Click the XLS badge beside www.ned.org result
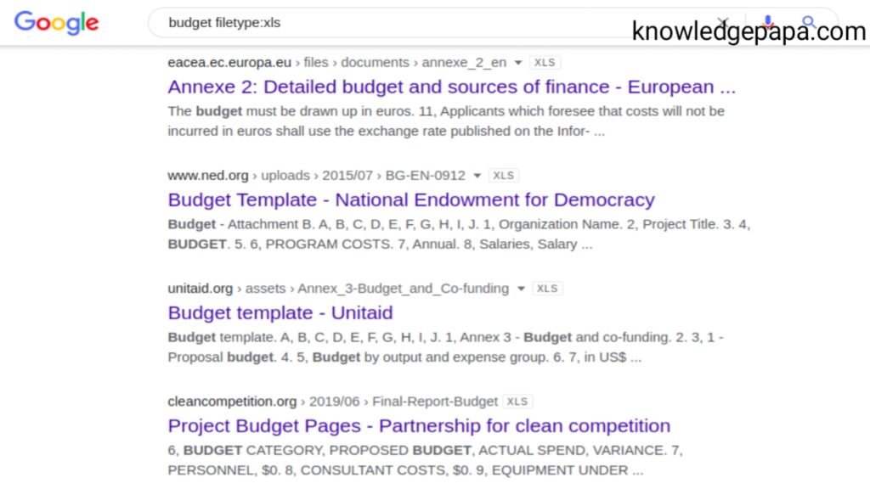The height and width of the screenshot is (489, 870). [x=503, y=176]
